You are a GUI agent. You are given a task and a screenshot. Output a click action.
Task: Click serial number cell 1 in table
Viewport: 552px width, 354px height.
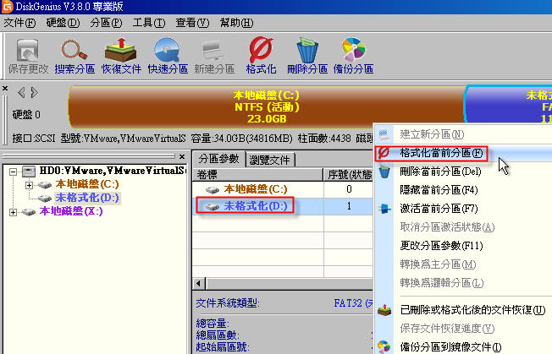(x=349, y=206)
